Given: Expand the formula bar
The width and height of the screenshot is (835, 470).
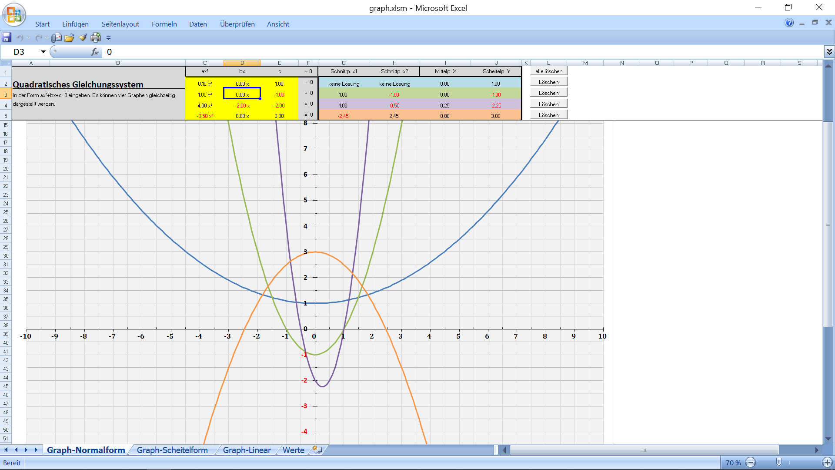Looking at the screenshot, I should click(x=829, y=52).
